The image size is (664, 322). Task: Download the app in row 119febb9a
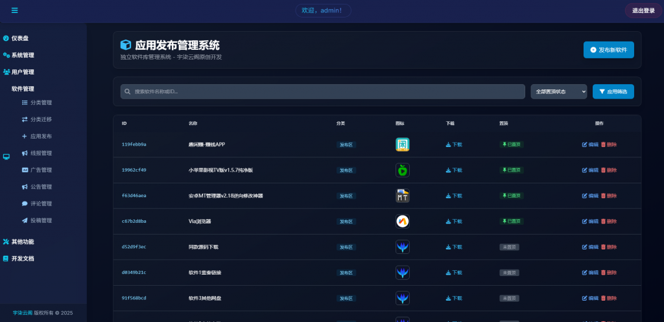[454, 144]
